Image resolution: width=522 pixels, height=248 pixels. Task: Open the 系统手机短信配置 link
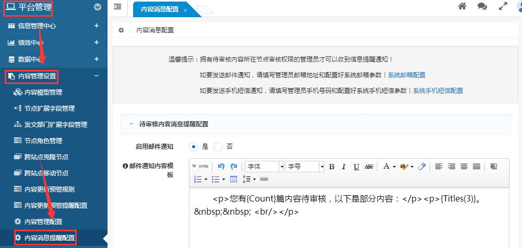pyautogui.click(x=438, y=90)
